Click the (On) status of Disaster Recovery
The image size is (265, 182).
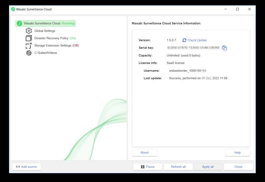73,38
